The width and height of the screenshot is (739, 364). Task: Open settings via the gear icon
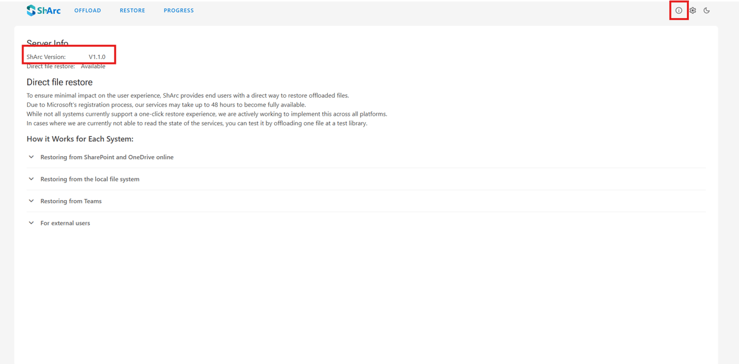point(693,10)
